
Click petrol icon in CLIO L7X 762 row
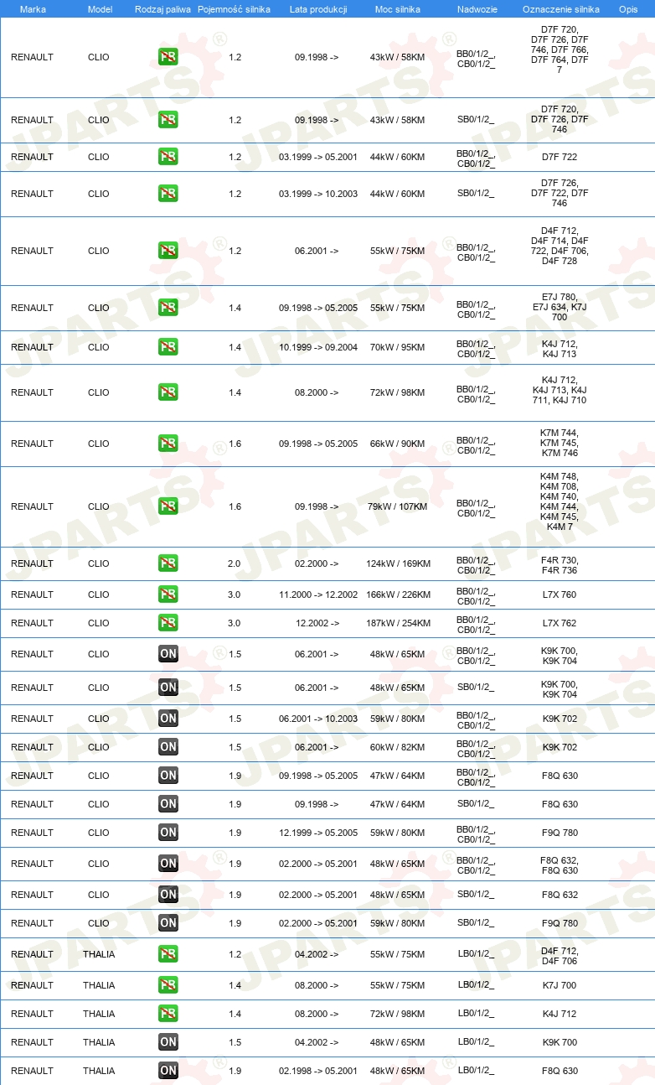[168, 623]
